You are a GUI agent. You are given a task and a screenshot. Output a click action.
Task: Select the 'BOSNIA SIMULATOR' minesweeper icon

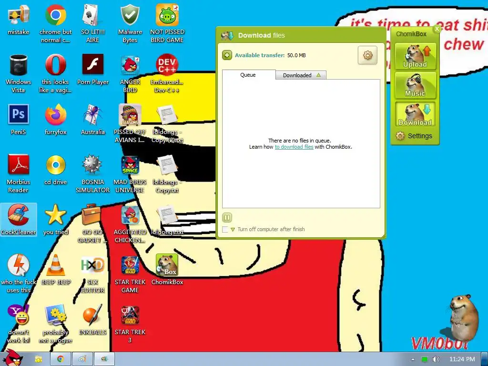93,174
